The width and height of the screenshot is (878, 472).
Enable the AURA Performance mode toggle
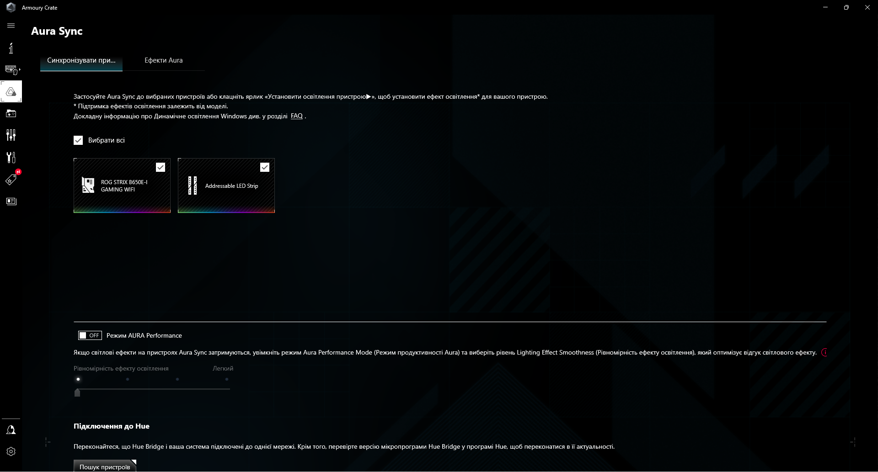[90, 335]
